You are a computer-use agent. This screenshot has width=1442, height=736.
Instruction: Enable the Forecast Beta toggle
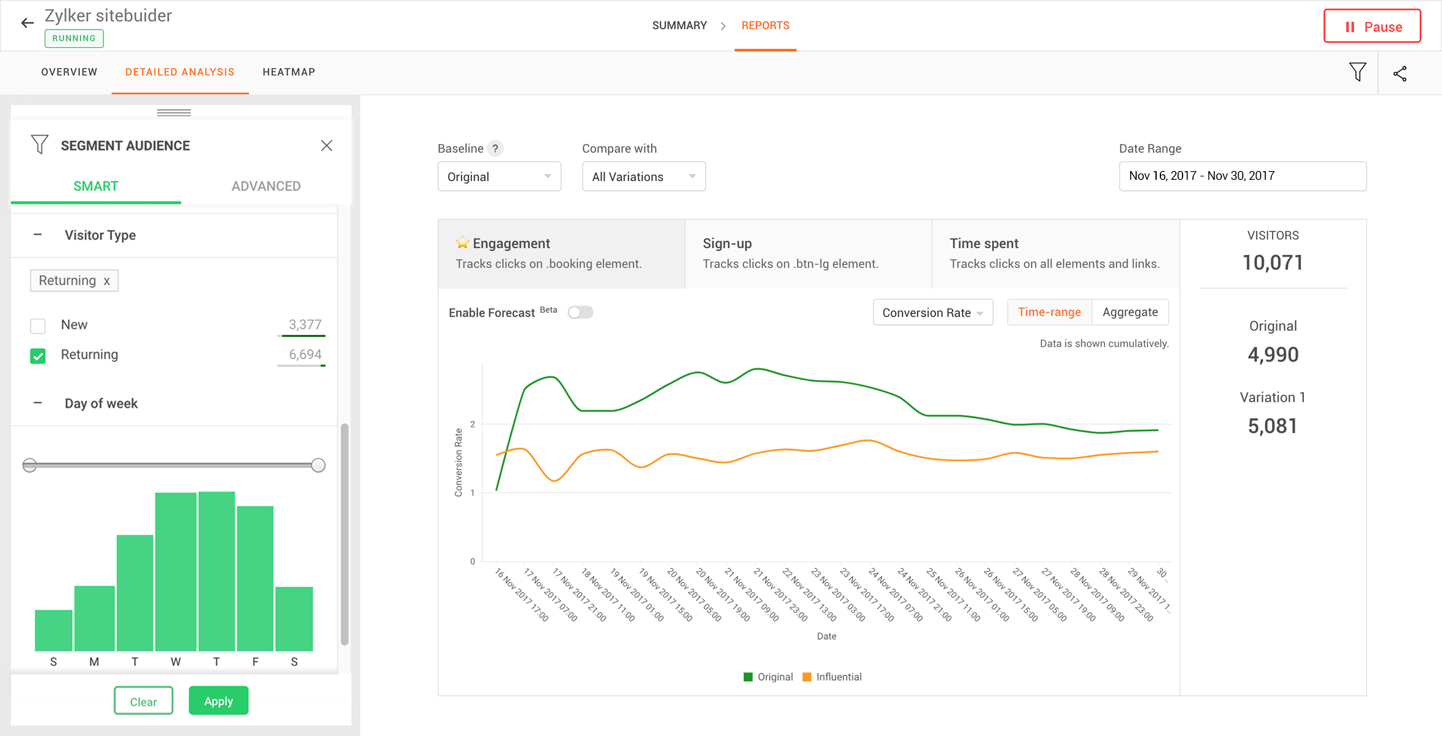click(x=580, y=312)
